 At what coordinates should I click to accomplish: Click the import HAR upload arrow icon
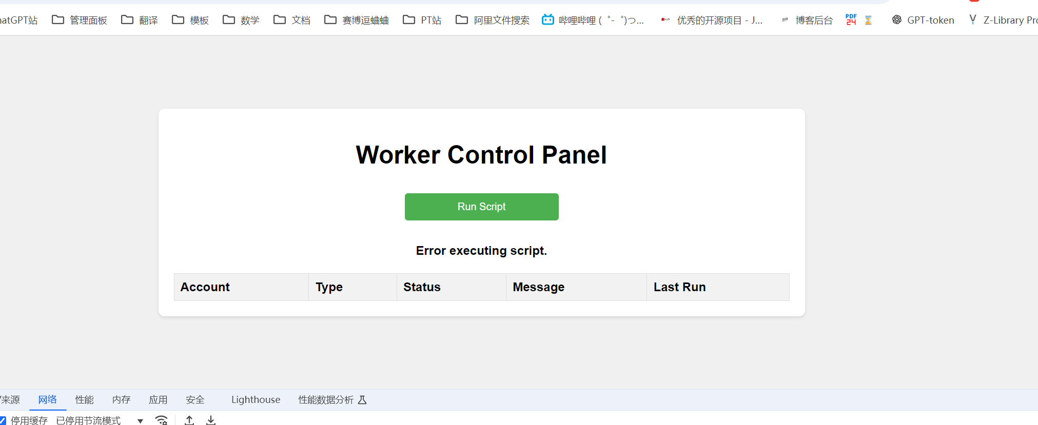(x=189, y=420)
